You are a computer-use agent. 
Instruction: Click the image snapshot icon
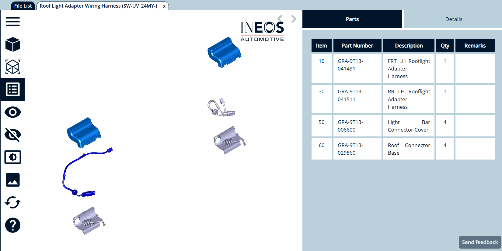[x=12, y=180]
